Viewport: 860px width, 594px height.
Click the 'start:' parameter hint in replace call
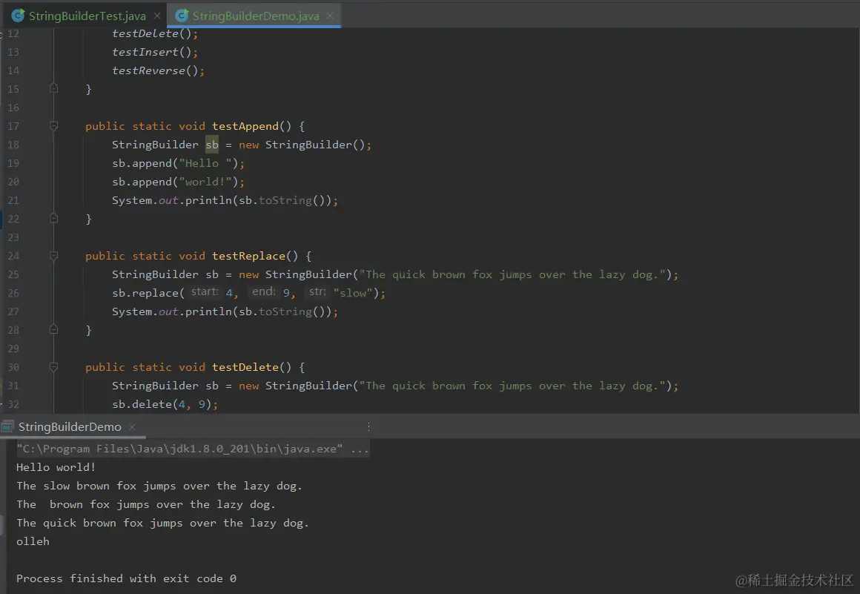click(205, 292)
